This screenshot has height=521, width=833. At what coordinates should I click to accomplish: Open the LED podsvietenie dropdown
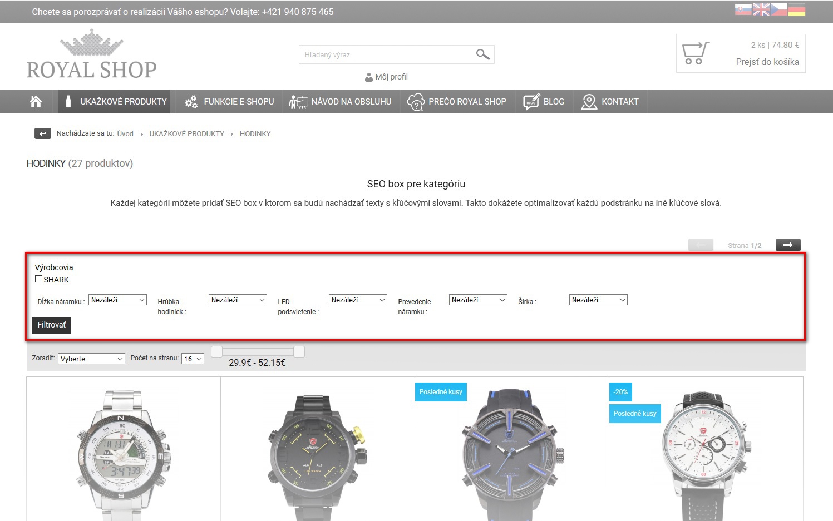pyautogui.click(x=358, y=300)
